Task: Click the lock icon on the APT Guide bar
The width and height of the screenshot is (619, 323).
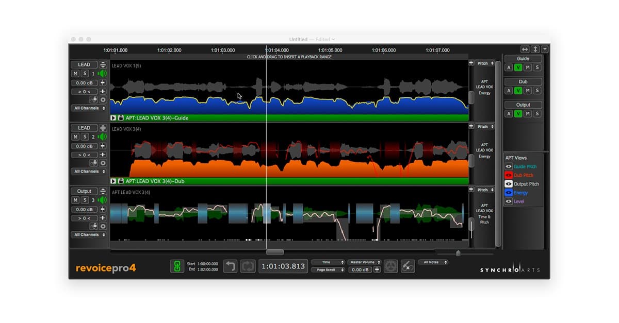Action: click(x=121, y=118)
